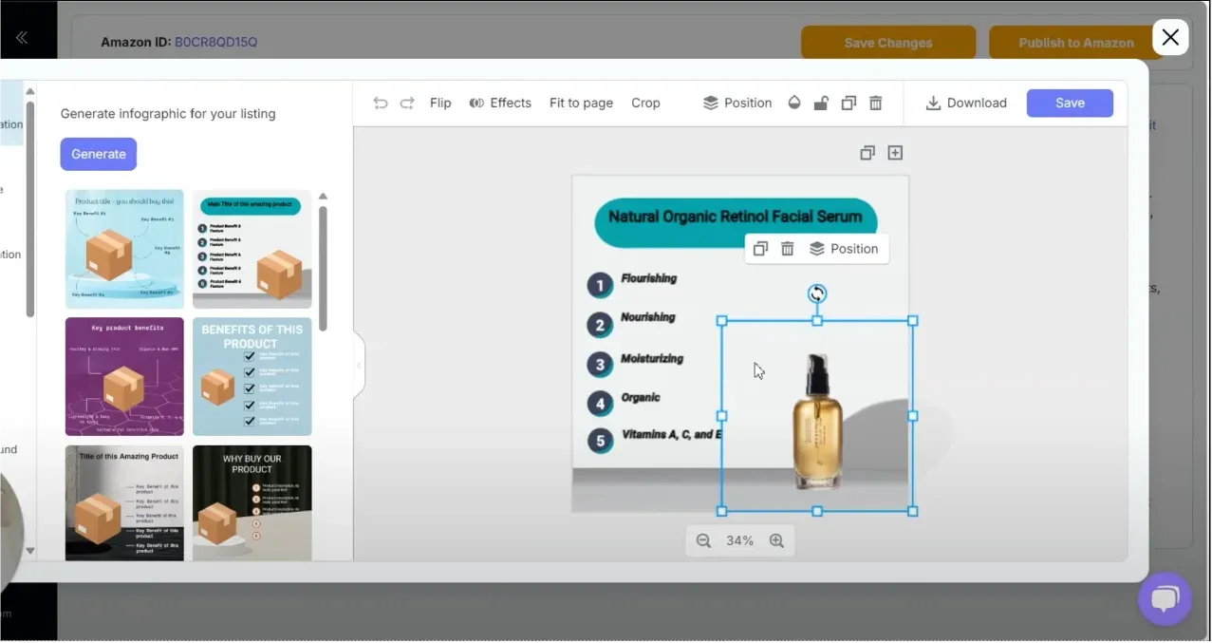Delete element using top toolbar trash icon
The height and width of the screenshot is (643, 1212).
876,104
